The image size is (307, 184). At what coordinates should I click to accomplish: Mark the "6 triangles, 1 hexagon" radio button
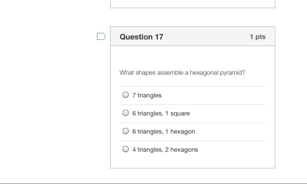pyautogui.click(x=126, y=131)
